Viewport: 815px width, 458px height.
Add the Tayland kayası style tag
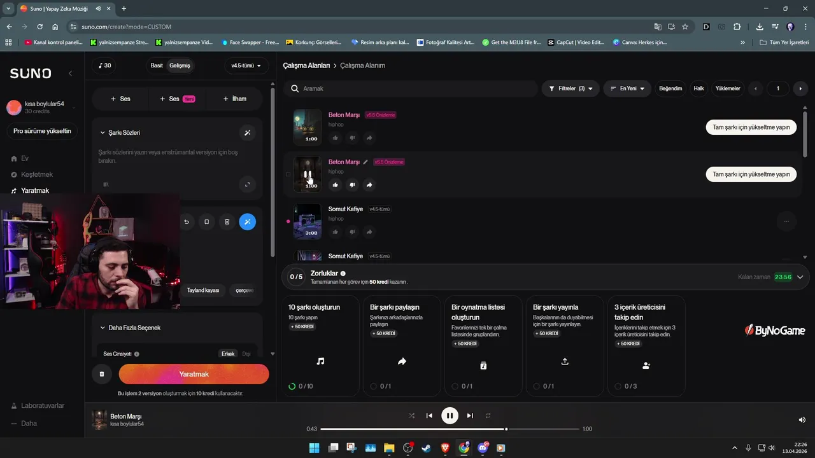click(203, 290)
